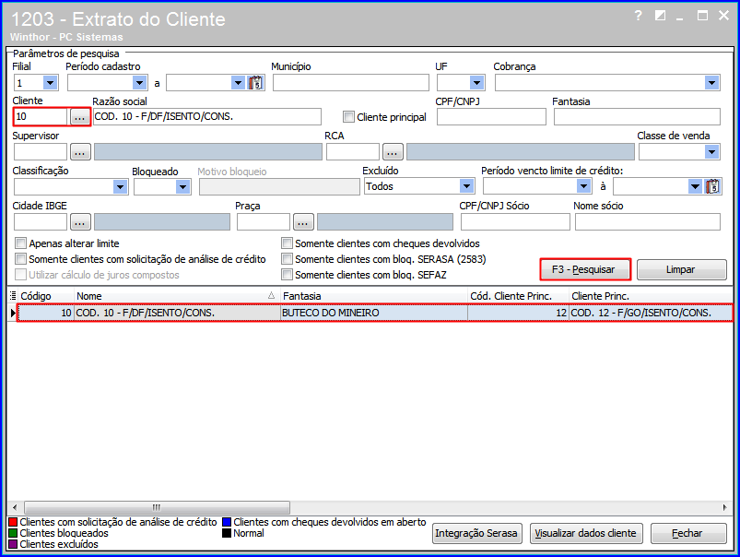Expand the UF dropdown
Image resolution: width=740 pixels, height=557 pixels.
click(x=476, y=83)
